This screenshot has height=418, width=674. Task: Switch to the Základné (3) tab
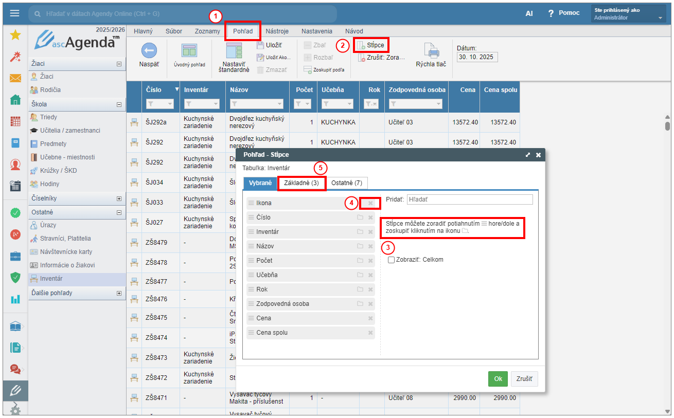pyautogui.click(x=301, y=183)
